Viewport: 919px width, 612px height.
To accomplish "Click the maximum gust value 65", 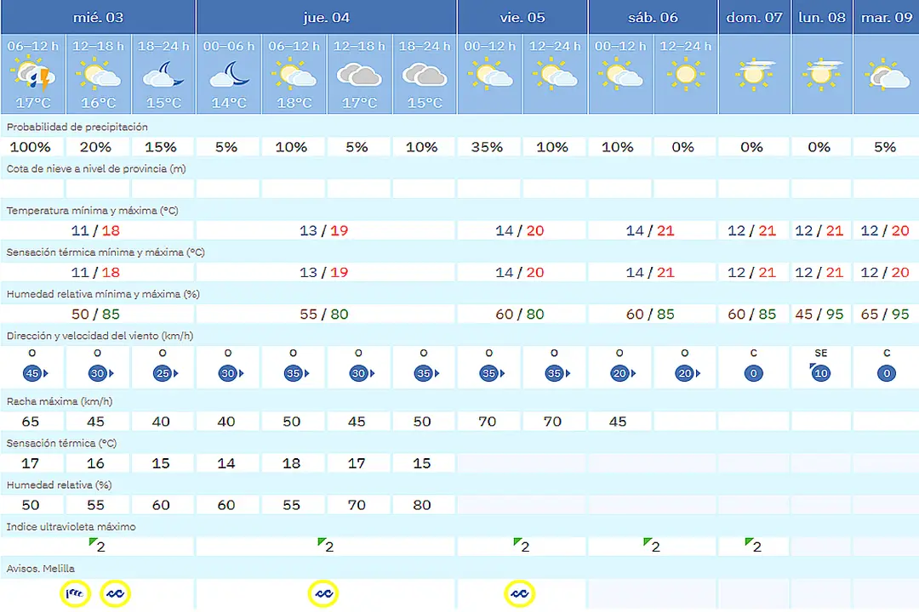I will (31, 422).
